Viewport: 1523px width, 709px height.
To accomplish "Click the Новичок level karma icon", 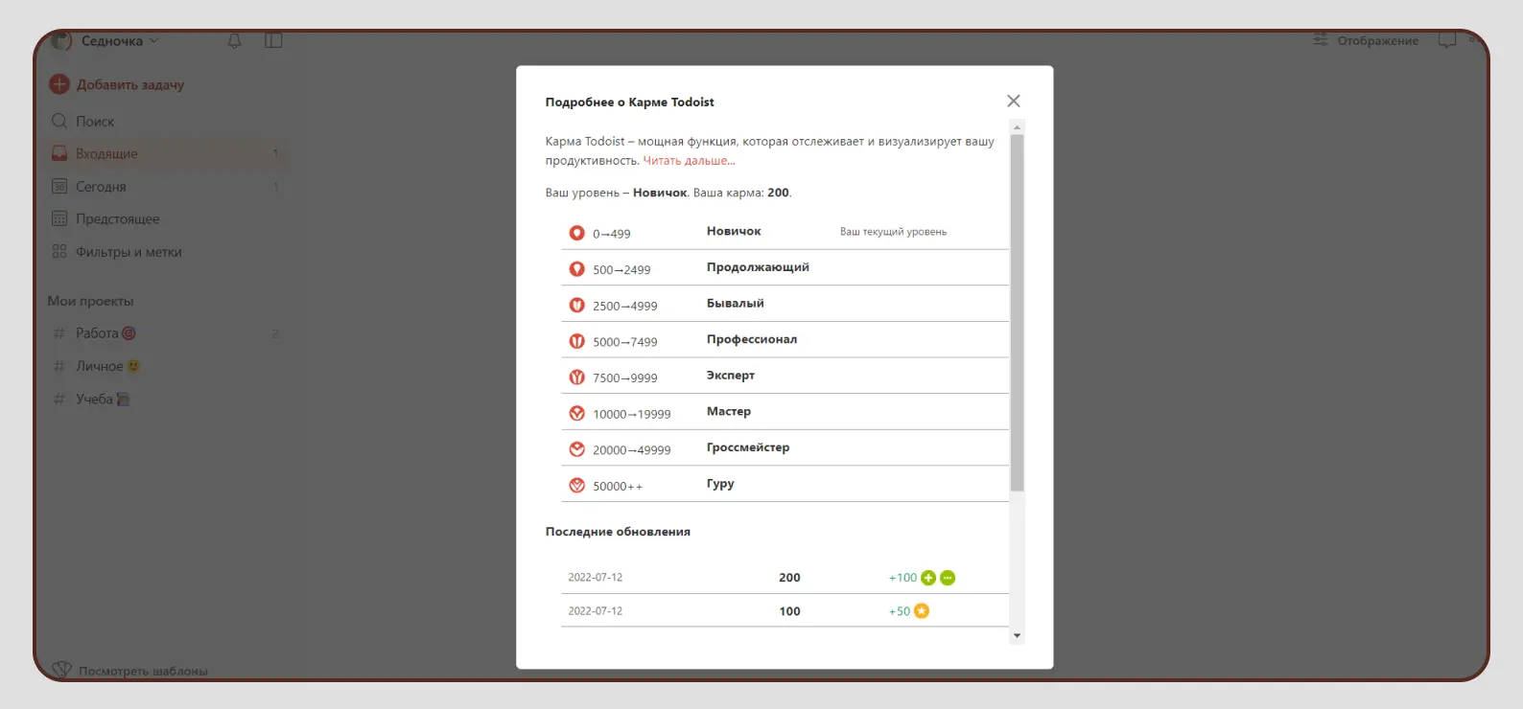I will point(576,233).
